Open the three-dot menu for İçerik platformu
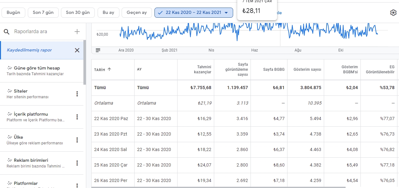Screen dimensions: 399x188 [x=77, y=117]
